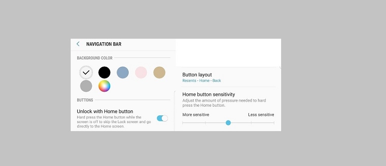Go back using the arrow icon
Image resolution: width=386 pixels, height=166 pixels.
click(x=78, y=44)
